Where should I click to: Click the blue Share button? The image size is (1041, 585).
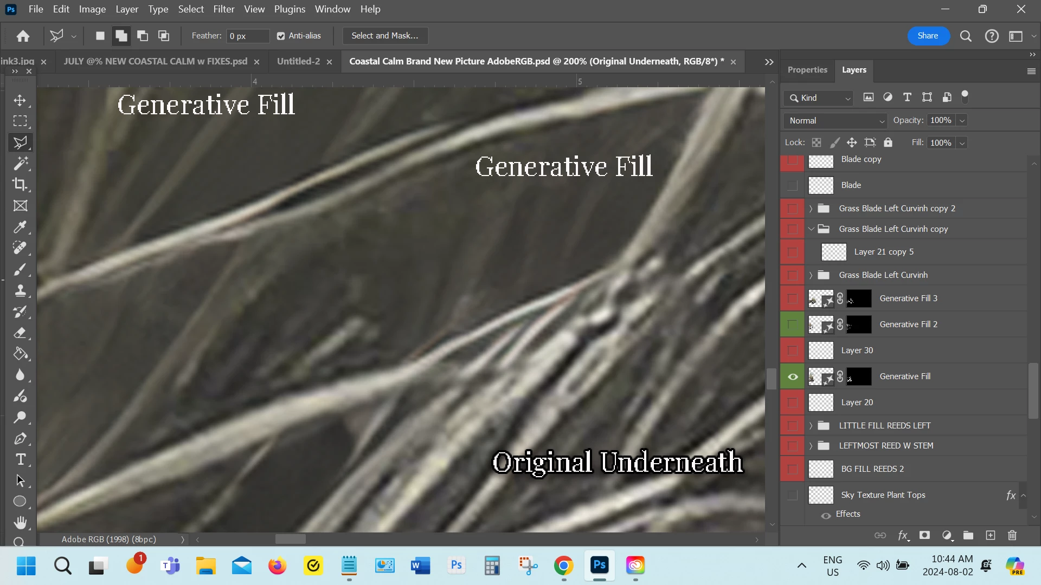point(928,36)
